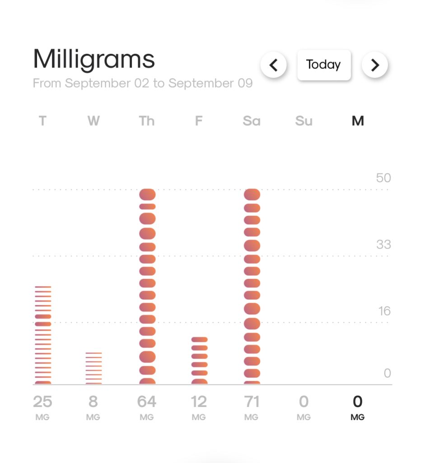Select Thursday column header
This screenshot has height=463, width=425.
coord(147,121)
